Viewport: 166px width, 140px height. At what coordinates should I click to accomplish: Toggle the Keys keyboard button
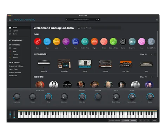tap(134, 120)
